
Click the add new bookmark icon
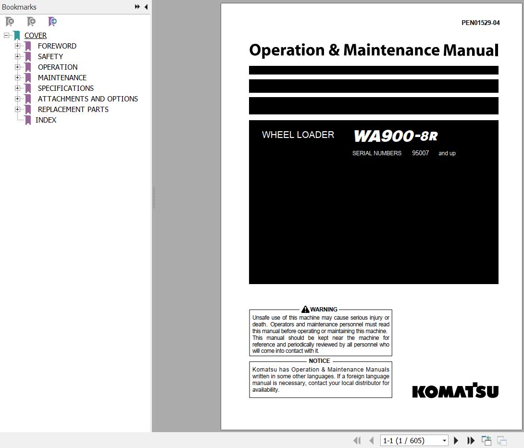[x=31, y=22]
